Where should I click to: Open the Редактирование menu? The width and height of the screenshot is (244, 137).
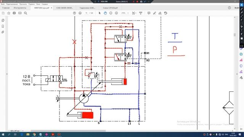[12, 4]
